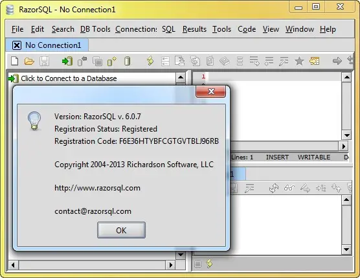Click the up and down arrows sort icon

(336, 189)
